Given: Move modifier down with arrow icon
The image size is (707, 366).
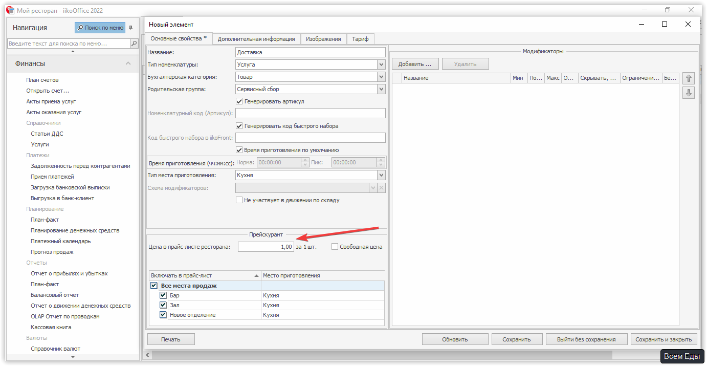Looking at the screenshot, I should coord(689,93).
